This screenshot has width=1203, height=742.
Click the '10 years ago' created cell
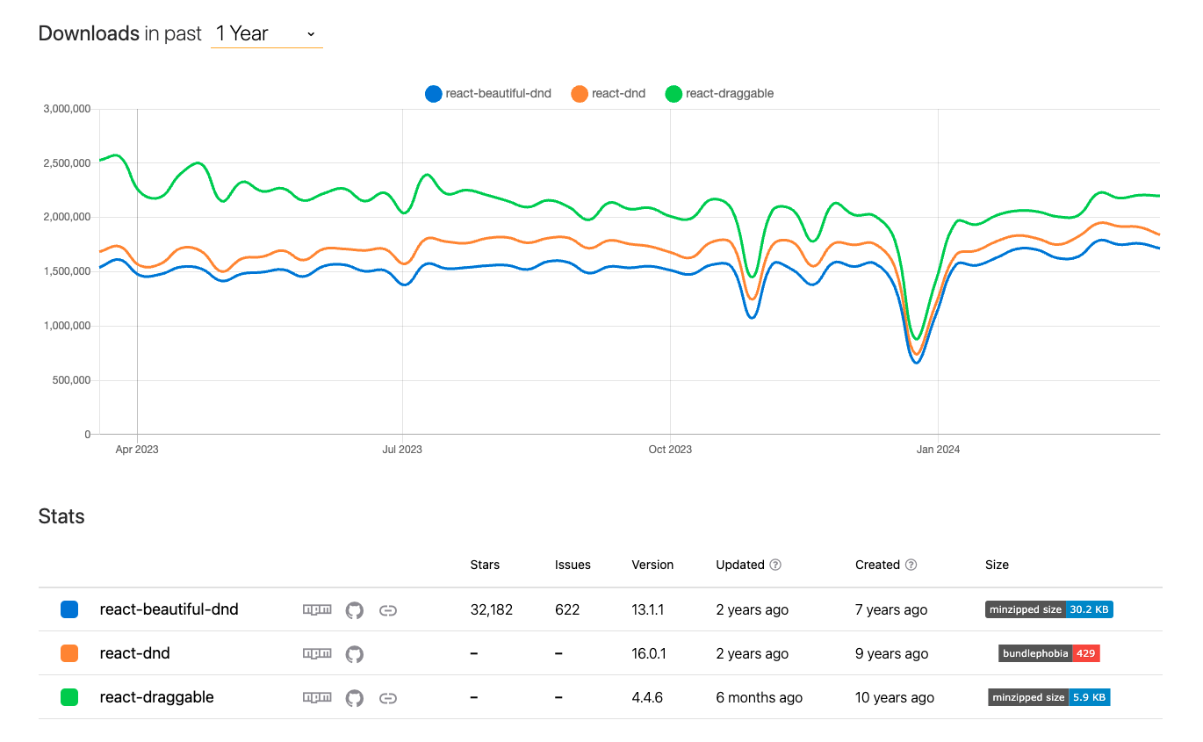pos(895,697)
